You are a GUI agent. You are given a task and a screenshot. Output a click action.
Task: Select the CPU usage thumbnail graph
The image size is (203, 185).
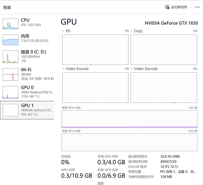click(x=10, y=24)
